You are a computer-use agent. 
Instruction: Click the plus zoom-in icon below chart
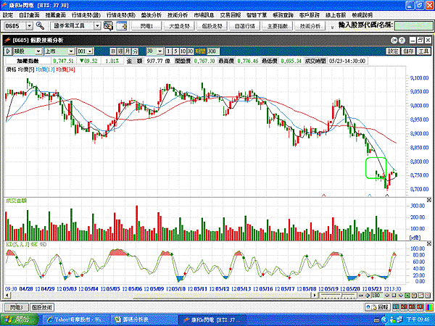(368, 296)
